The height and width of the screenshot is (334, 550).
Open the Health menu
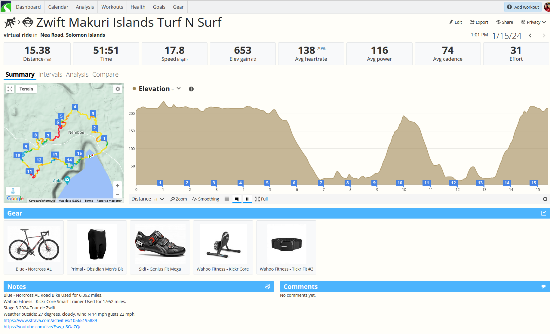point(138,7)
